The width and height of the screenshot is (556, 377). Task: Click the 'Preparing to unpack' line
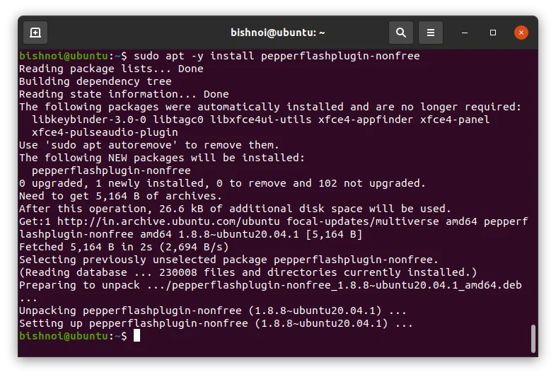point(270,286)
